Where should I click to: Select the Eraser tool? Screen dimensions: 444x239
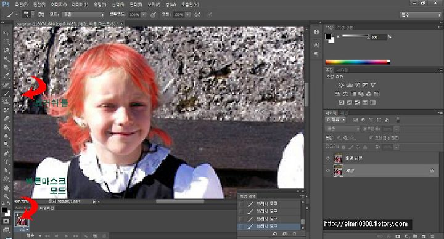(6, 119)
